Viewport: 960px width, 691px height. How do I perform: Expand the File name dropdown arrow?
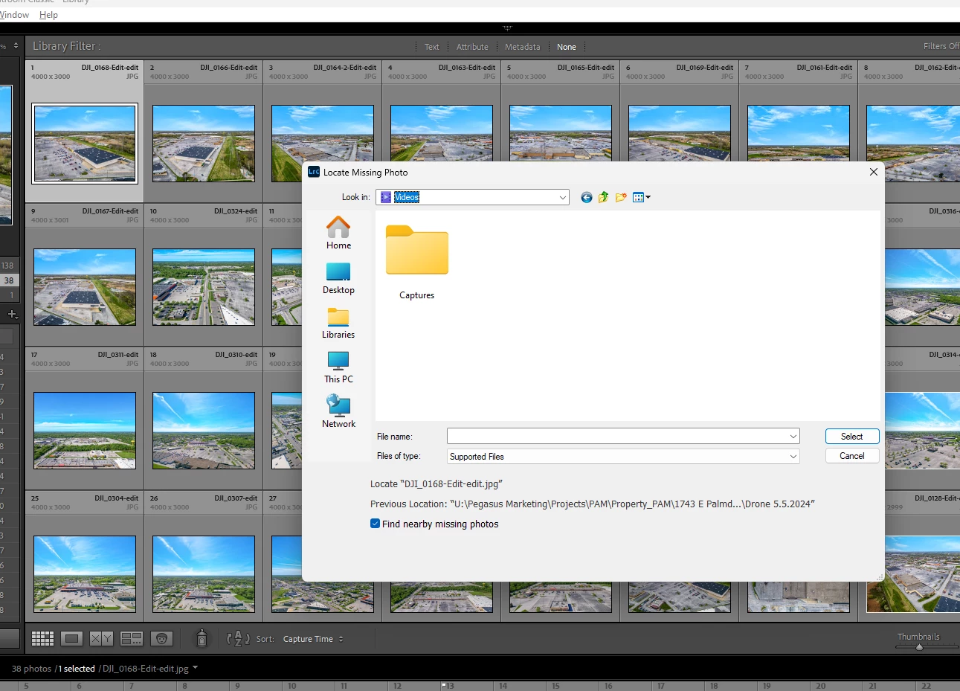pyautogui.click(x=793, y=437)
